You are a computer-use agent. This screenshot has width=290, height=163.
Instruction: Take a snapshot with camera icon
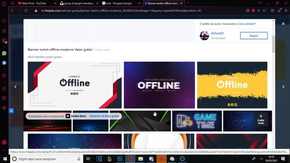(x=248, y=11)
